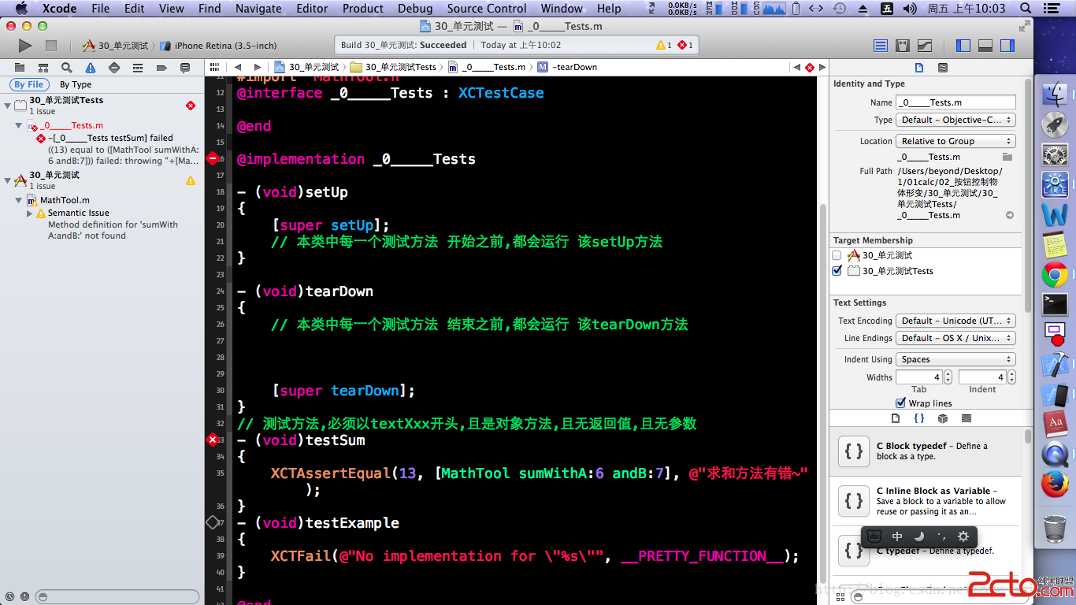Switch to the By Type tab
The width and height of the screenshot is (1076, 605).
(76, 84)
